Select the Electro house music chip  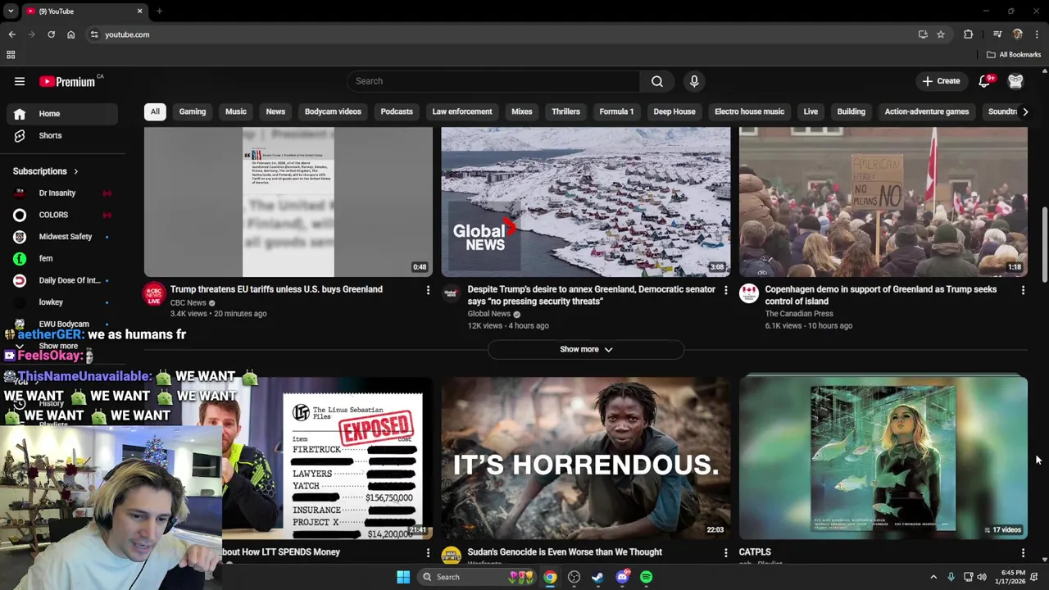click(x=749, y=111)
